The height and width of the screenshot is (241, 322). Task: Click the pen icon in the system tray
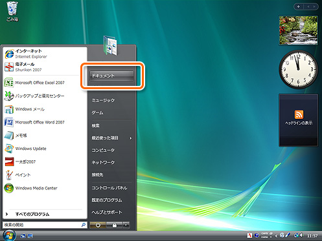tap(288, 235)
